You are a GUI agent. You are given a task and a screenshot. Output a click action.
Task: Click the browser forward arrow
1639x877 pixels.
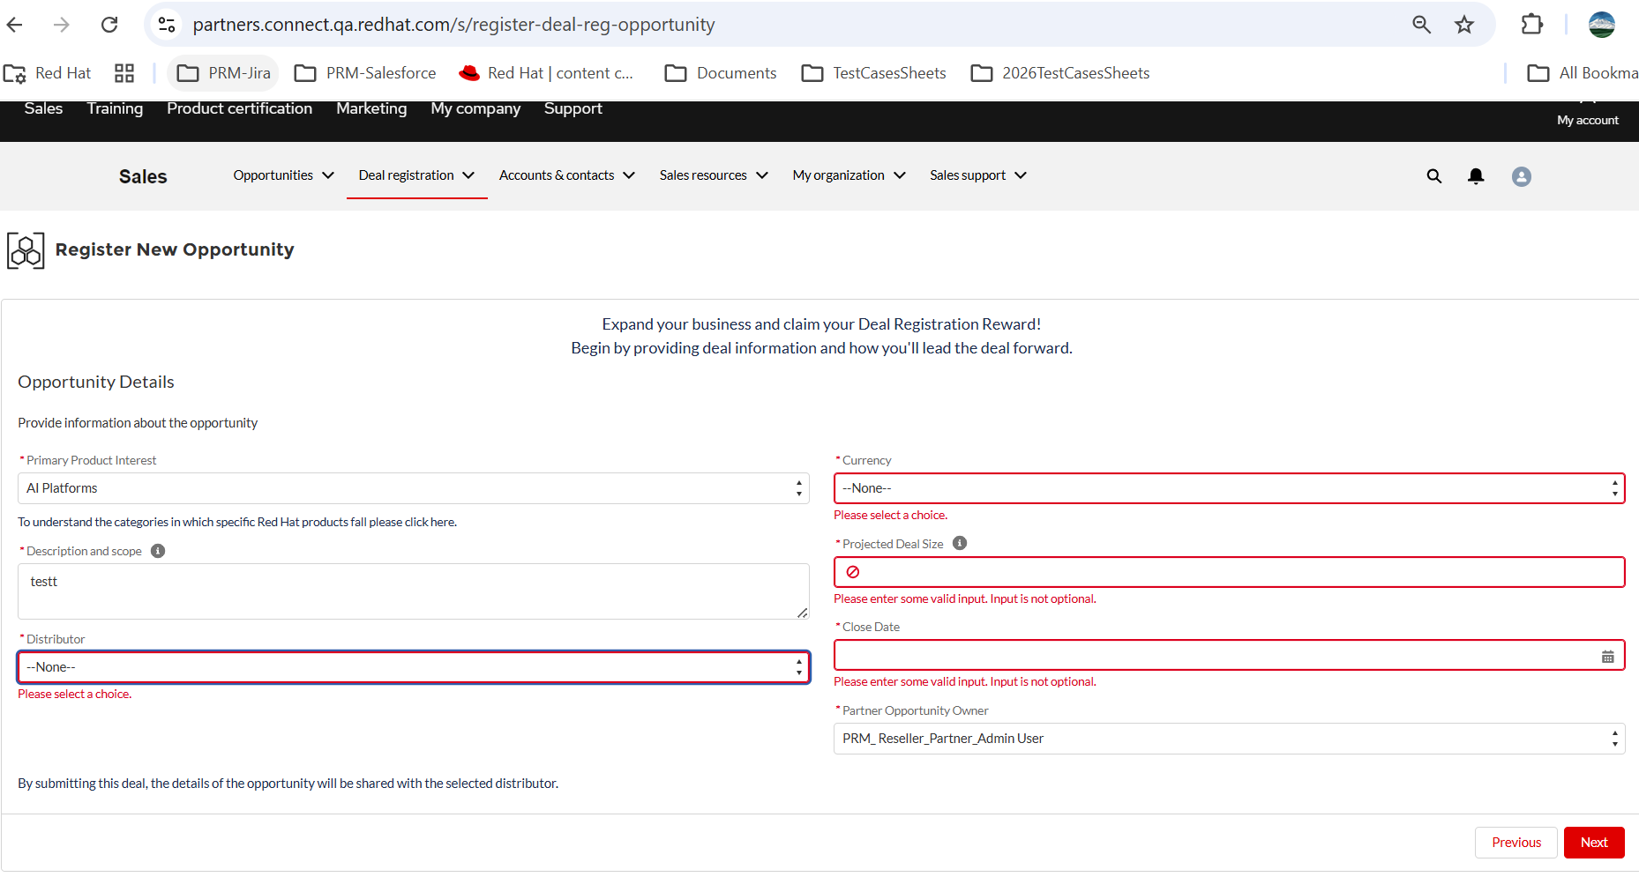point(62,25)
